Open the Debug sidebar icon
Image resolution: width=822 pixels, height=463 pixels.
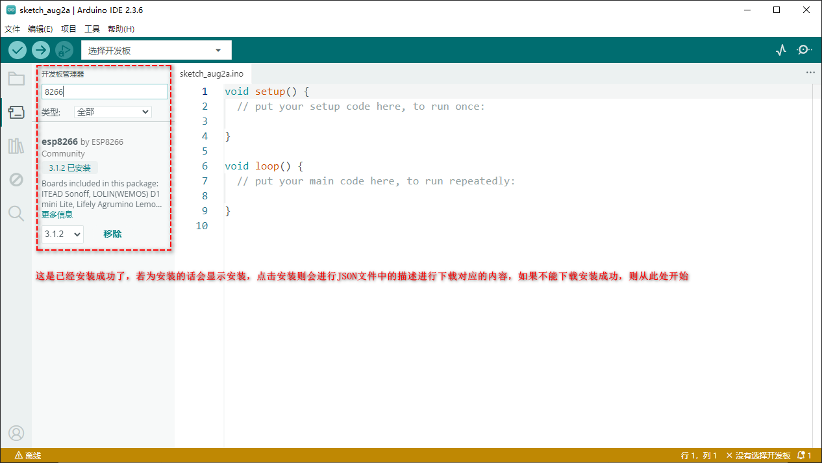[16, 180]
